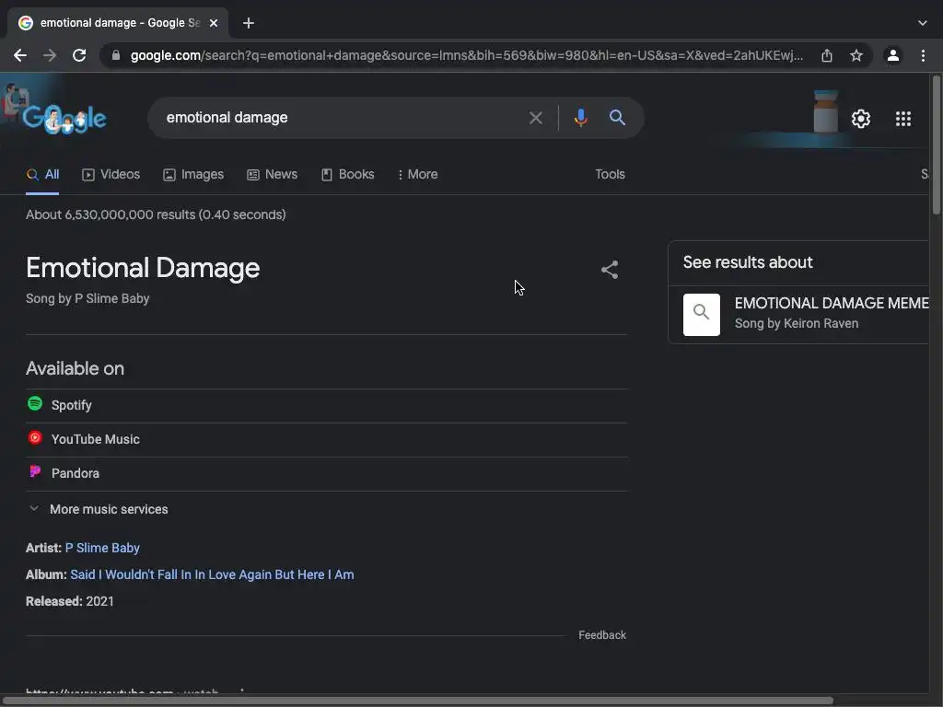Switch to the Images tab
This screenshot has width=943, height=707.
pos(193,174)
